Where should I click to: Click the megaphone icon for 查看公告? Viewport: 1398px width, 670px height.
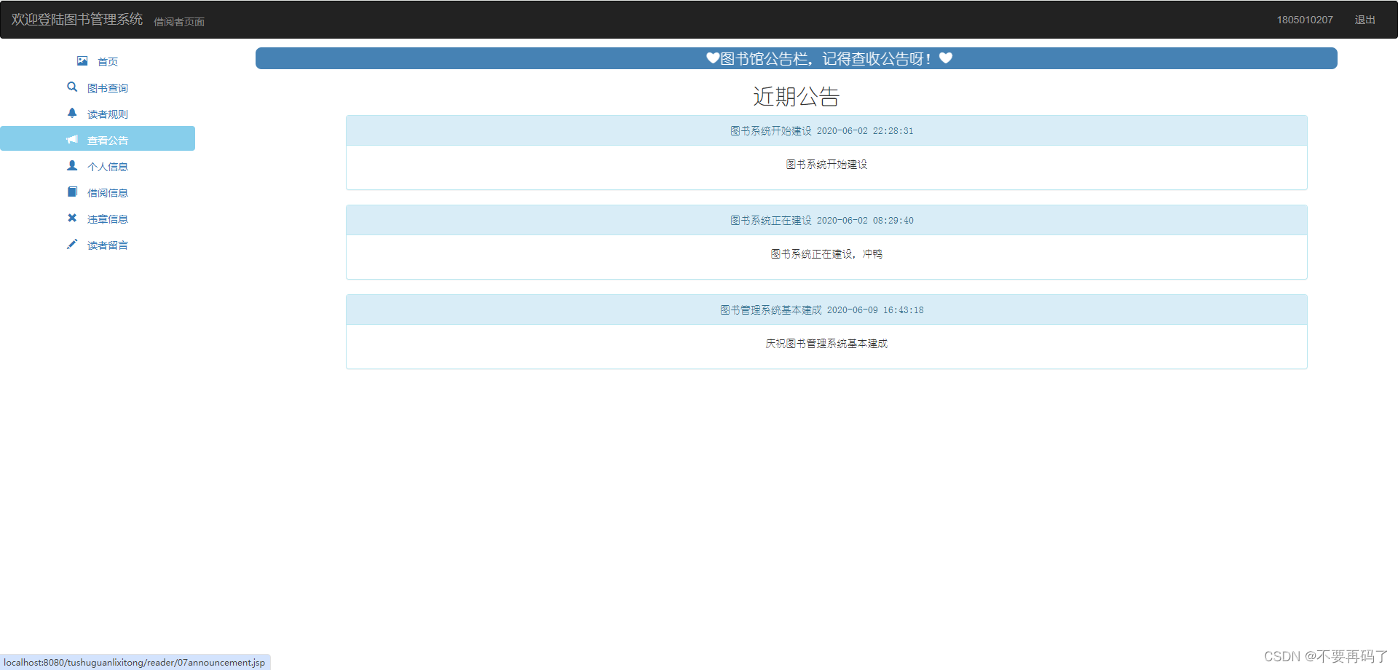coord(72,139)
